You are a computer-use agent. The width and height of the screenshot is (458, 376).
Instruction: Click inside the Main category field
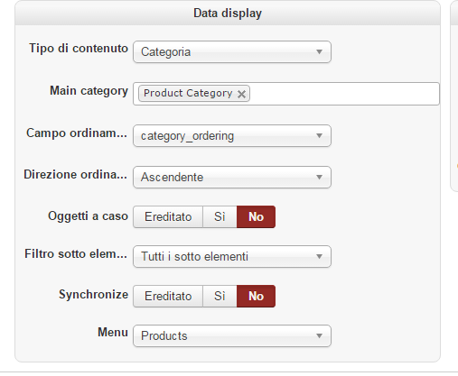pos(343,94)
